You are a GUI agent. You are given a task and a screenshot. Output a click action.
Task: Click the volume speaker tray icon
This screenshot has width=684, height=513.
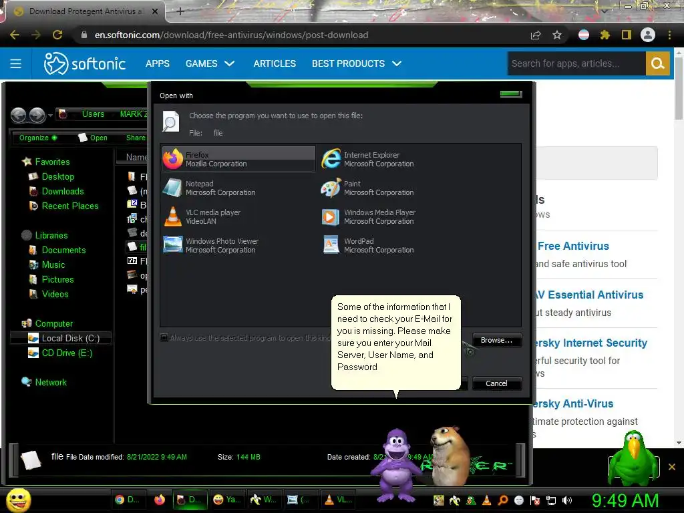tap(567, 500)
